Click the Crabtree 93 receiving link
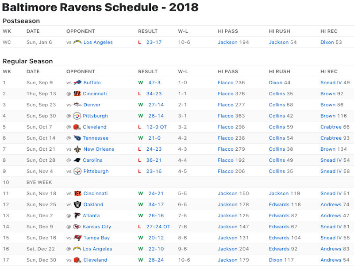This screenshot has width=354, height=266. 335,138
